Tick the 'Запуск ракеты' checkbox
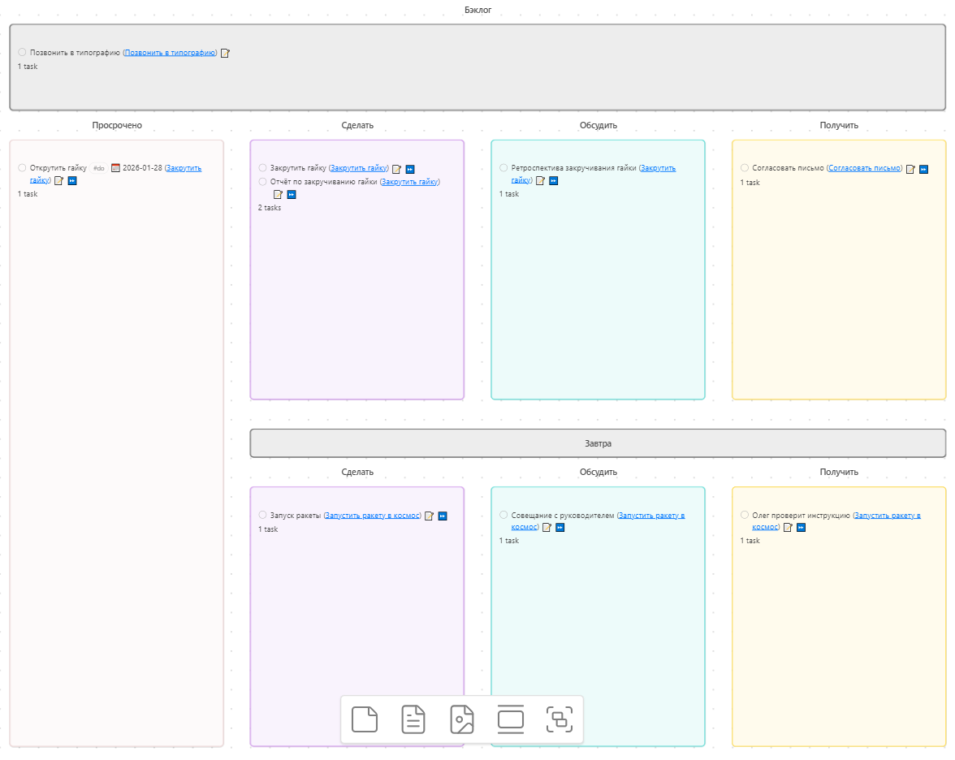The width and height of the screenshot is (955, 760). [x=262, y=515]
